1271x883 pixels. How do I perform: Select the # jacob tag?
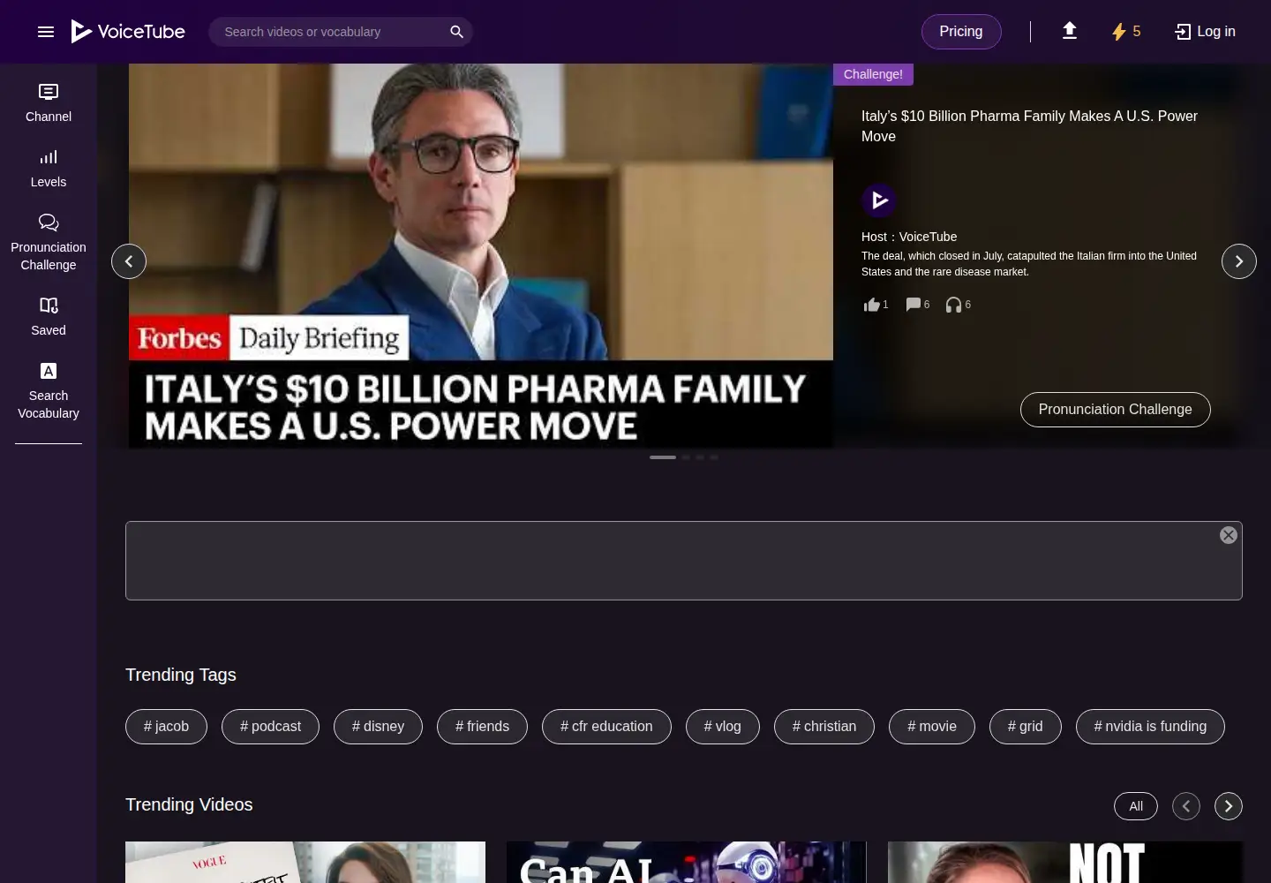(x=166, y=727)
